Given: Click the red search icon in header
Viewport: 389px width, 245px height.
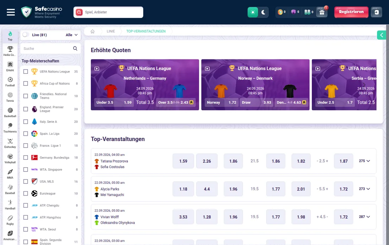Looking at the screenshot, I should point(79,12).
